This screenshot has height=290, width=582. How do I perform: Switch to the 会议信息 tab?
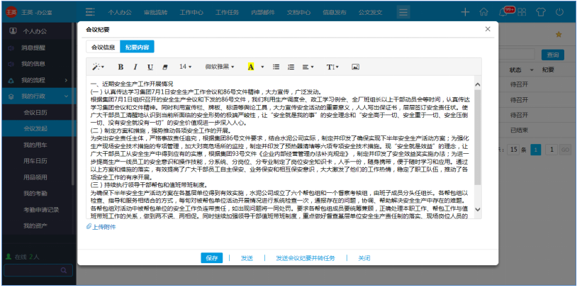coord(100,47)
